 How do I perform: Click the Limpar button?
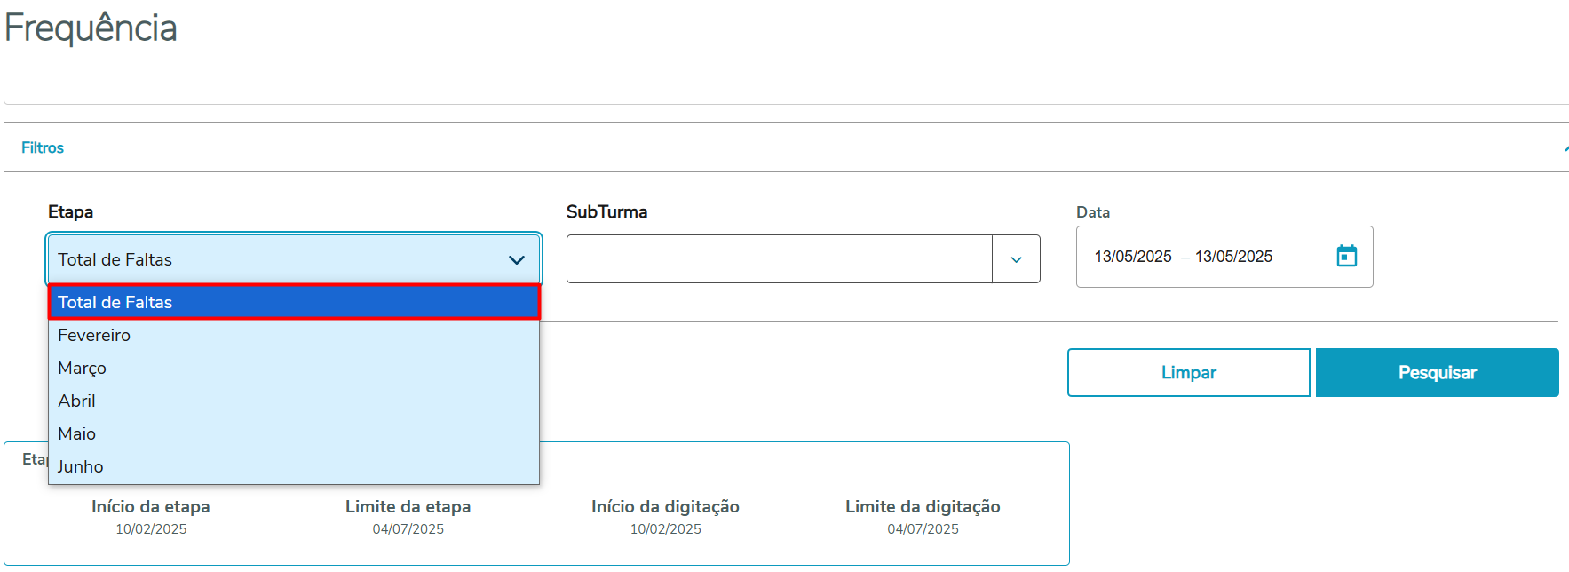click(1188, 373)
